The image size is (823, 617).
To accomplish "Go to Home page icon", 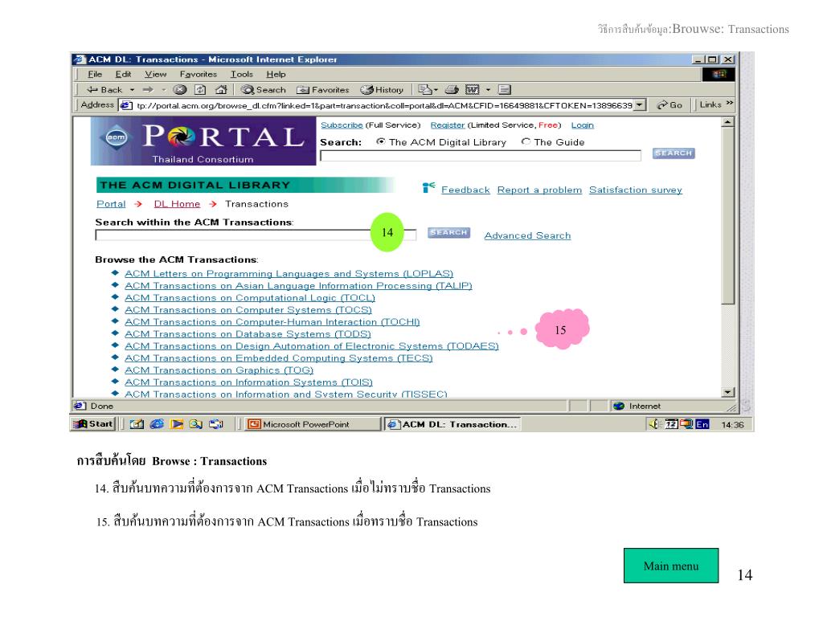I will pos(221,90).
